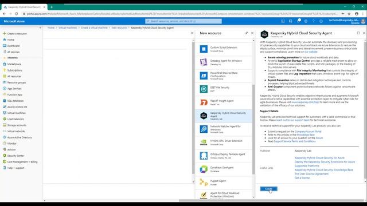Open Cloud Shell icon in header

pos(283,21)
